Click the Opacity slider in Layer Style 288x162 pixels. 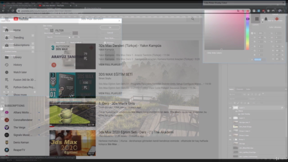pos(63,37)
